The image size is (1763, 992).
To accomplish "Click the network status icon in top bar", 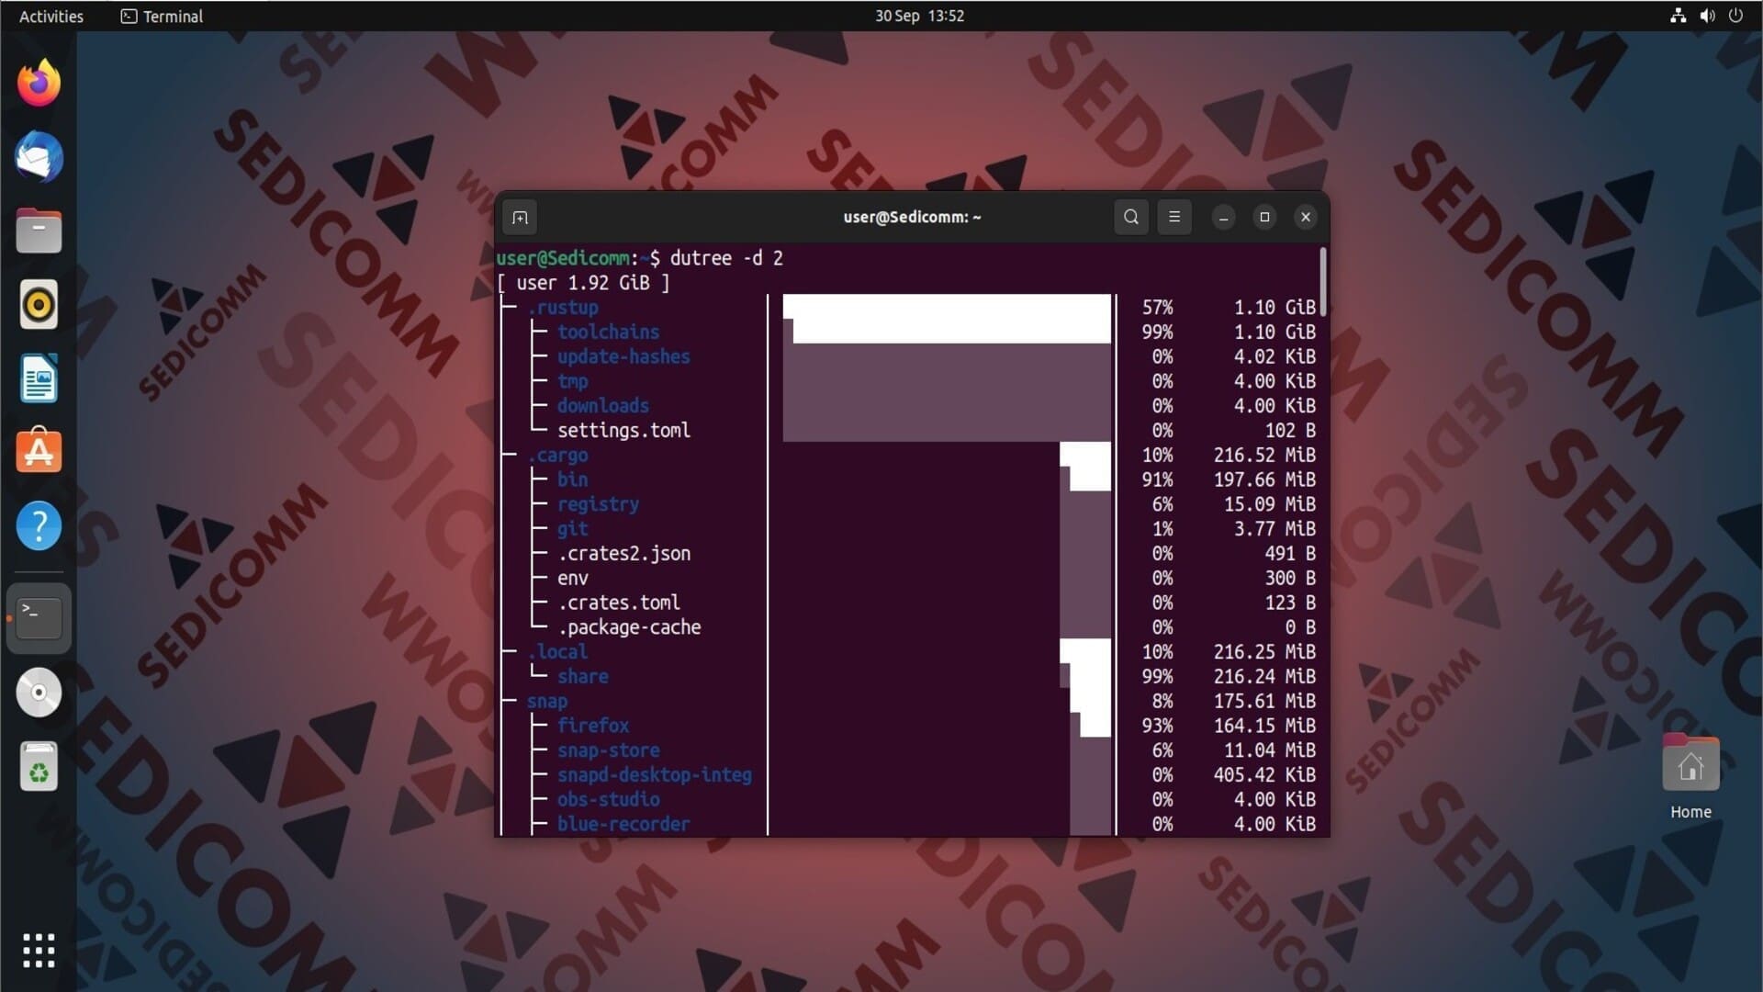I will coord(1678,16).
